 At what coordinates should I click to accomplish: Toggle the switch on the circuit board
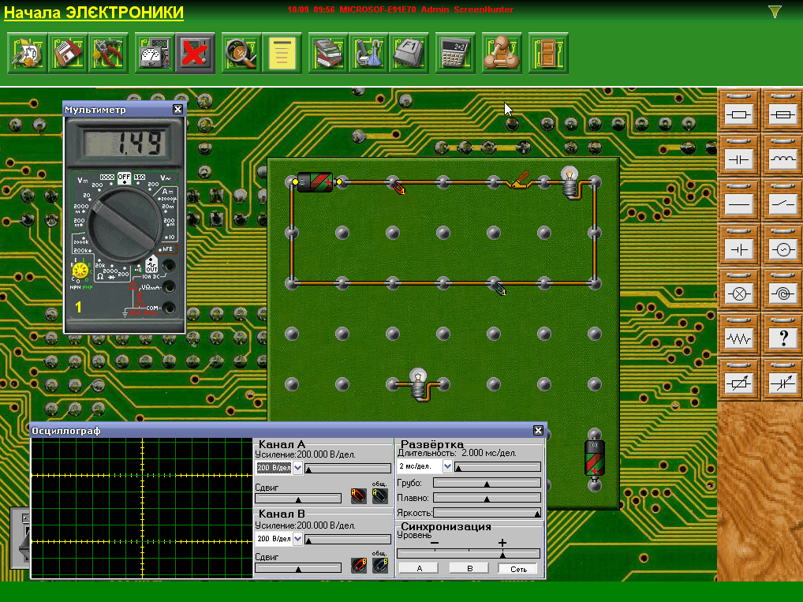click(518, 183)
